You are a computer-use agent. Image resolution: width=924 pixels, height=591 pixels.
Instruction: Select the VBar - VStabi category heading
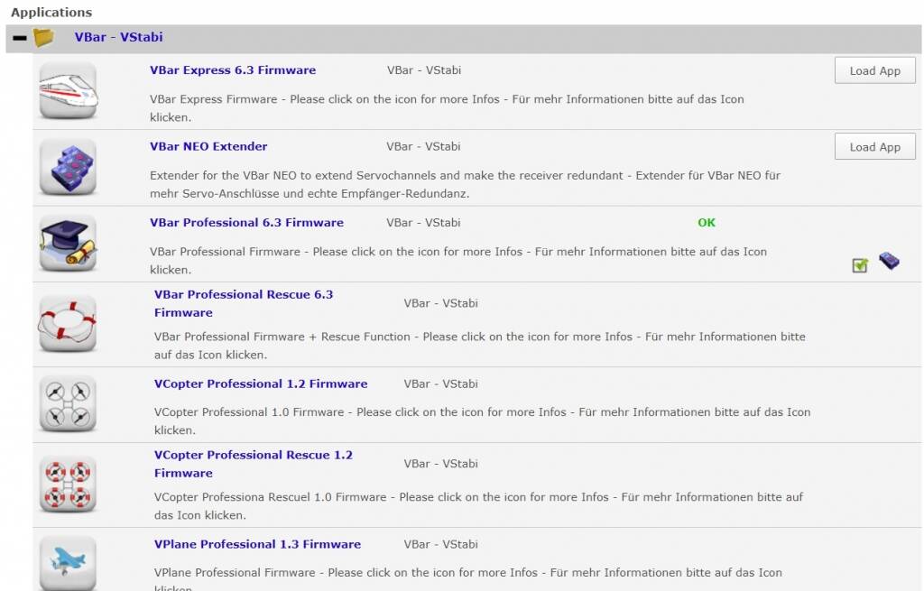(x=118, y=37)
